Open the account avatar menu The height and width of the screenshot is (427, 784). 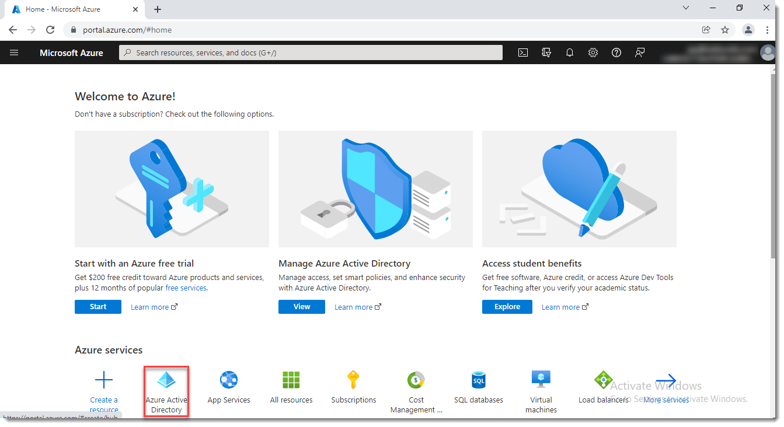767,52
